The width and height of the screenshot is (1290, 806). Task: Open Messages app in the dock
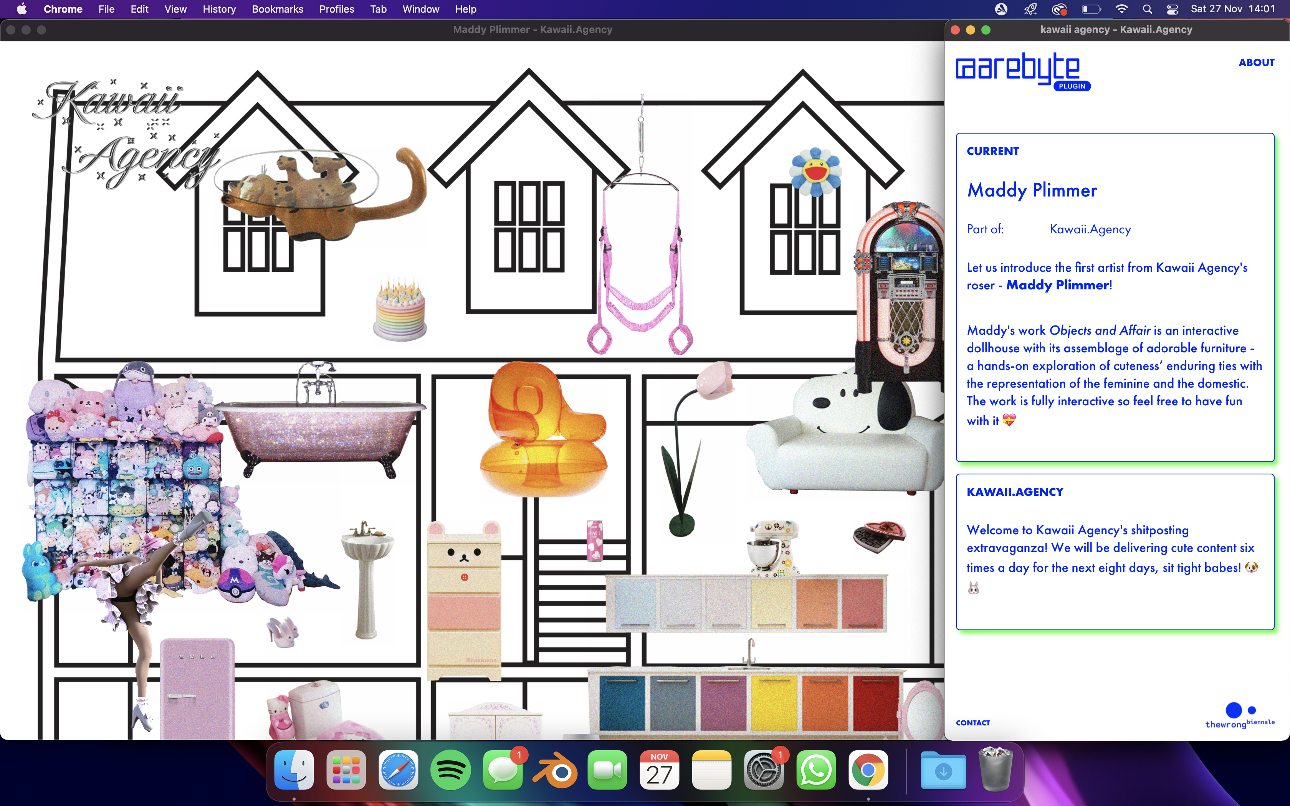coord(503,770)
